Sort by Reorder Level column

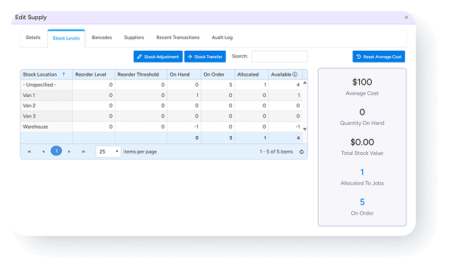94,75
